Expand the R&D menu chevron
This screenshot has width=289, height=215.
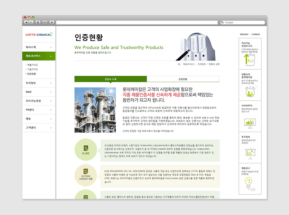pyautogui.click(x=51, y=92)
